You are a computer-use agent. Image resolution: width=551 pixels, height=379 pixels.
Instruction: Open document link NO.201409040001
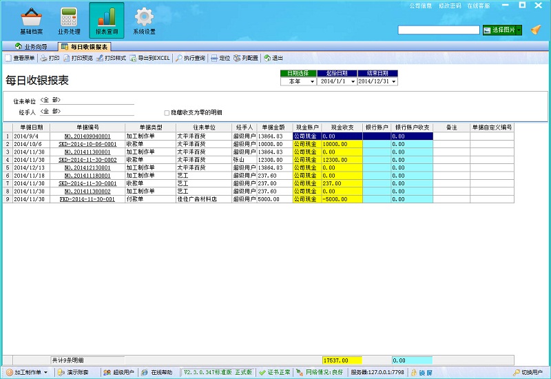click(87, 136)
